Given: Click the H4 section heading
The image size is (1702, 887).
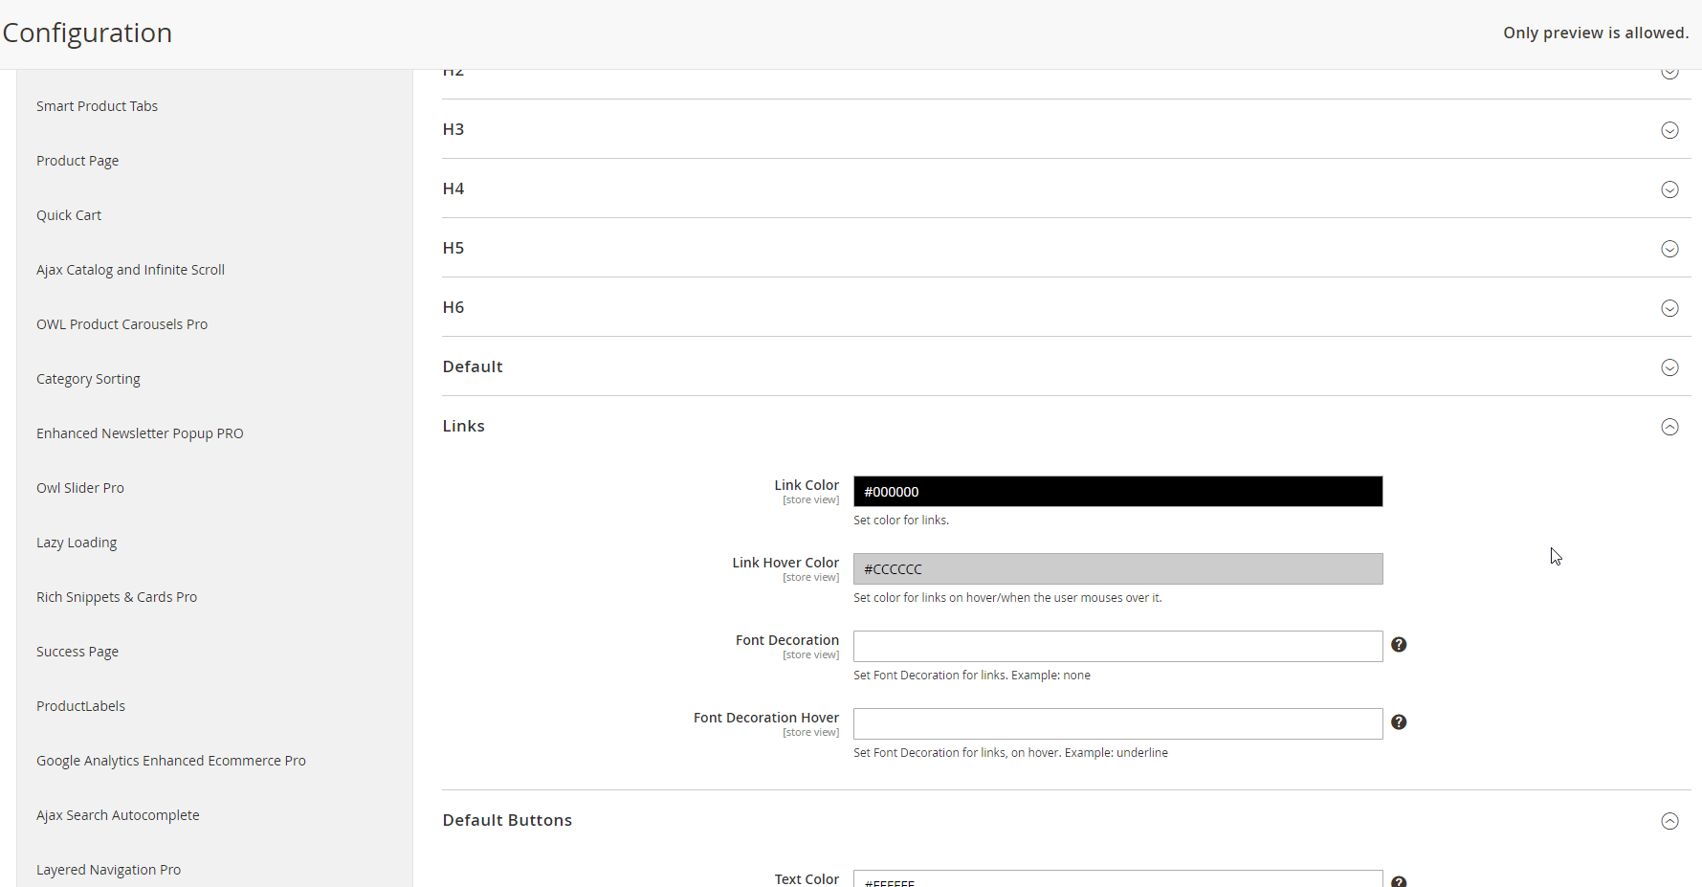Looking at the screenshot, I should 453,188.
